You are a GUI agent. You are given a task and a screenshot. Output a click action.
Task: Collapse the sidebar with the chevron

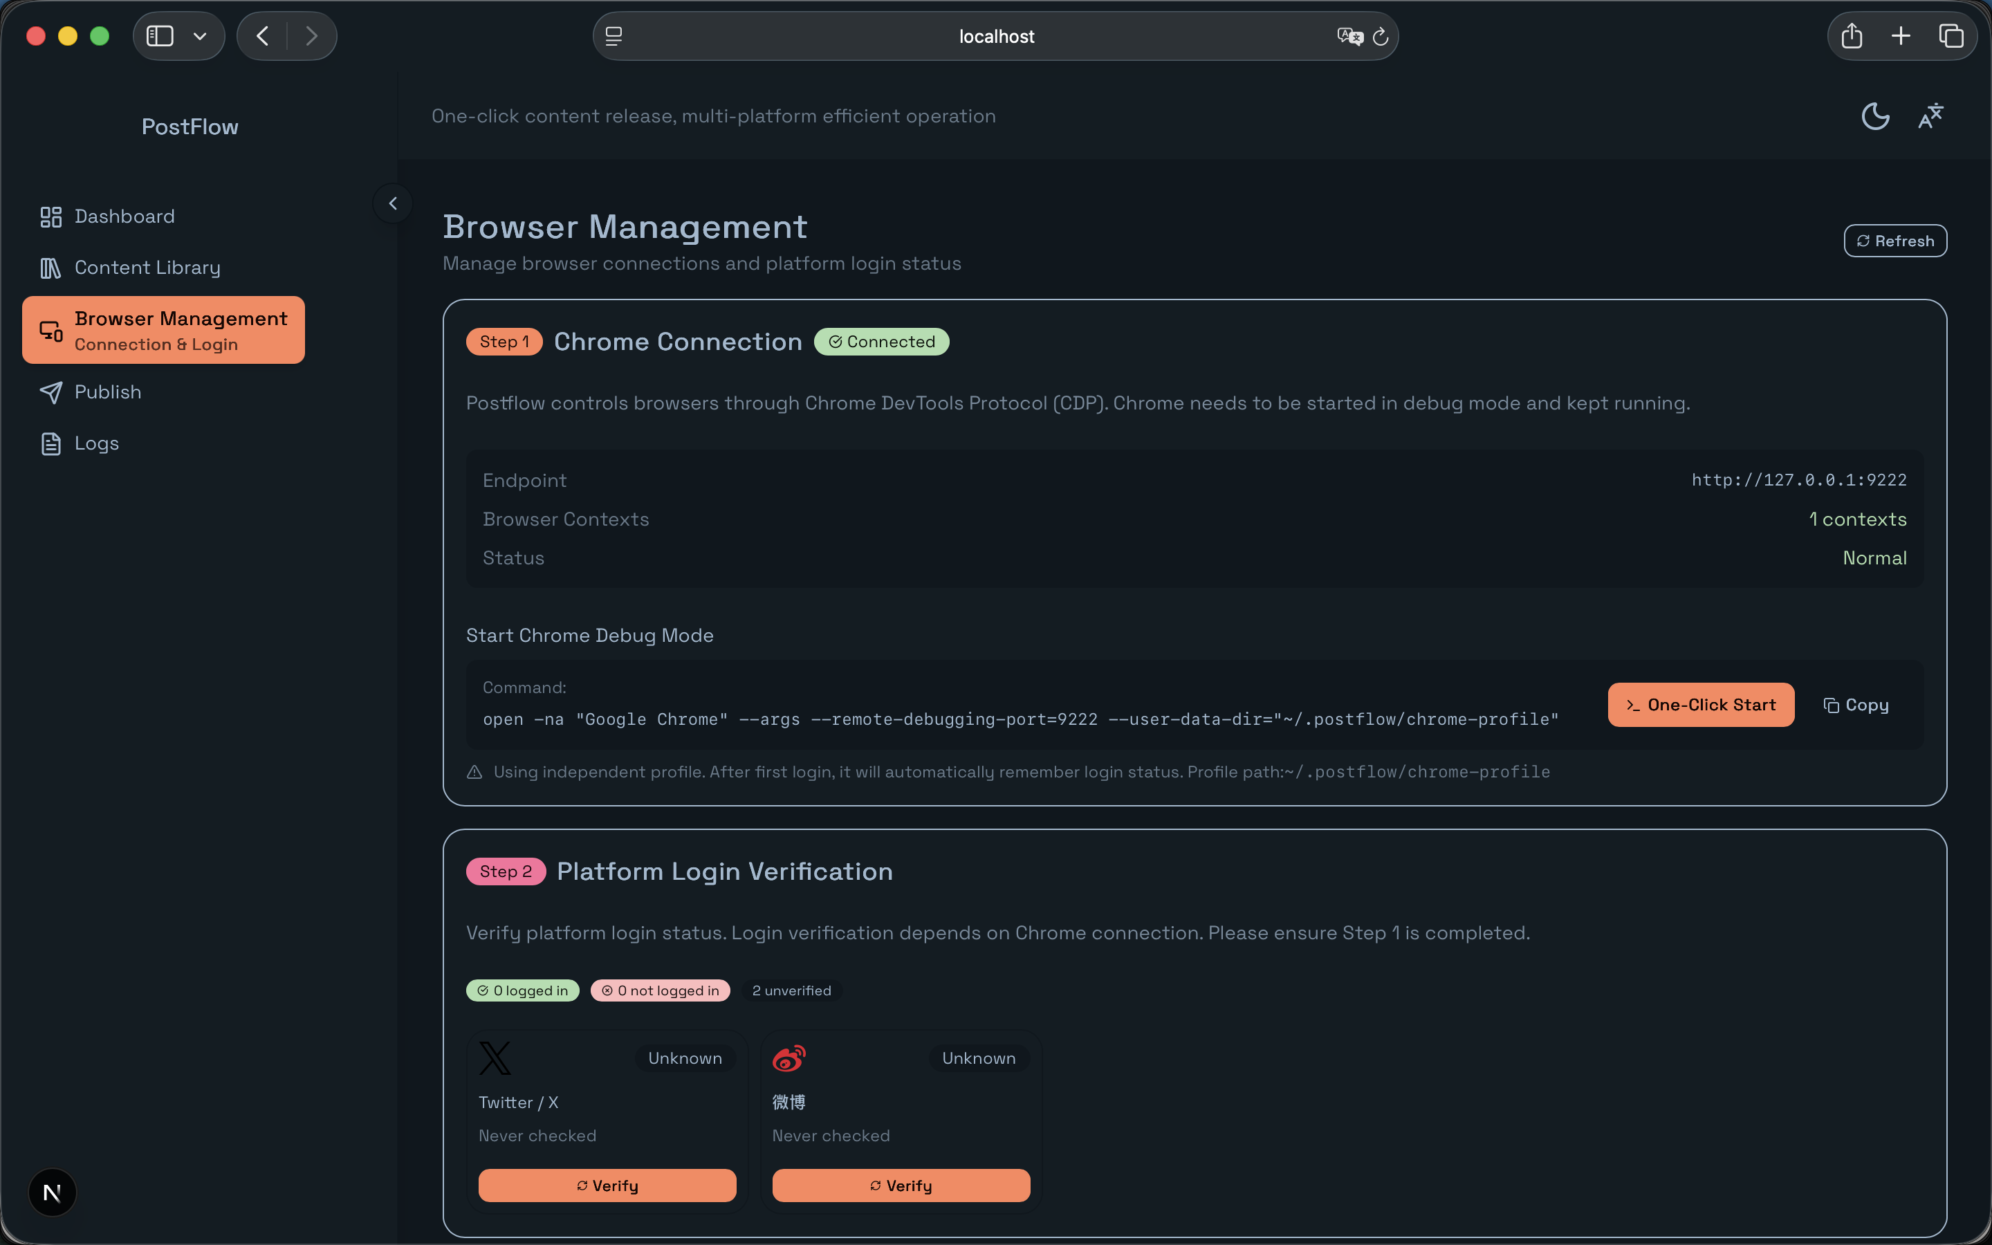393,203
